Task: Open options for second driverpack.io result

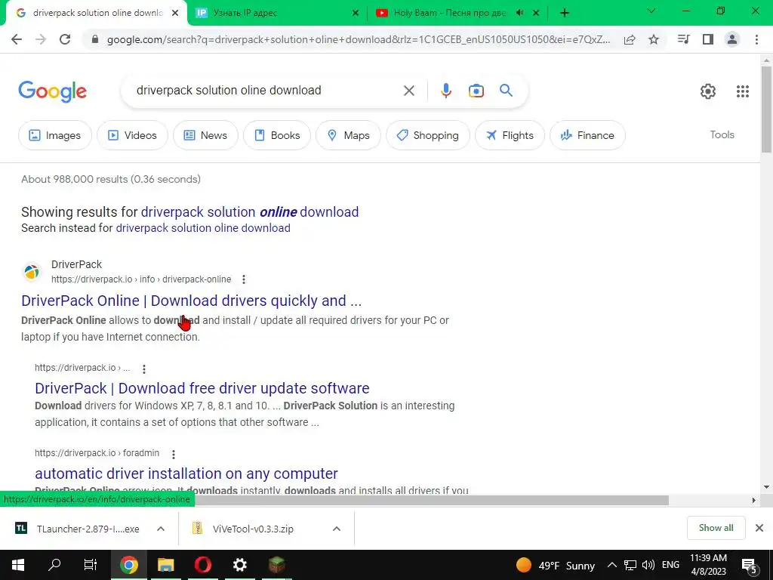Action: [x=144, y=369]
